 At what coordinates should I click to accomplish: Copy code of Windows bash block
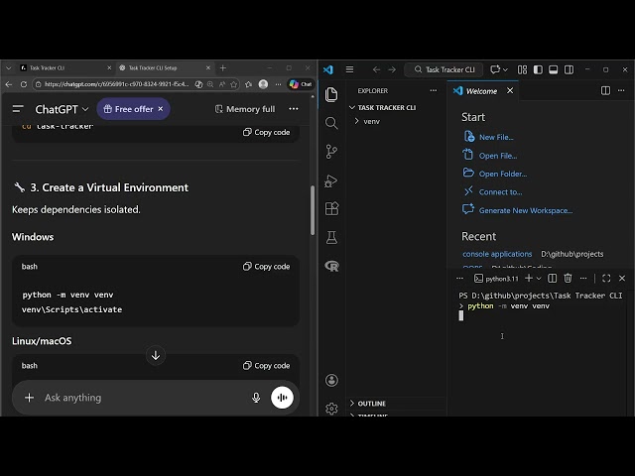click(x=267, y=267)
